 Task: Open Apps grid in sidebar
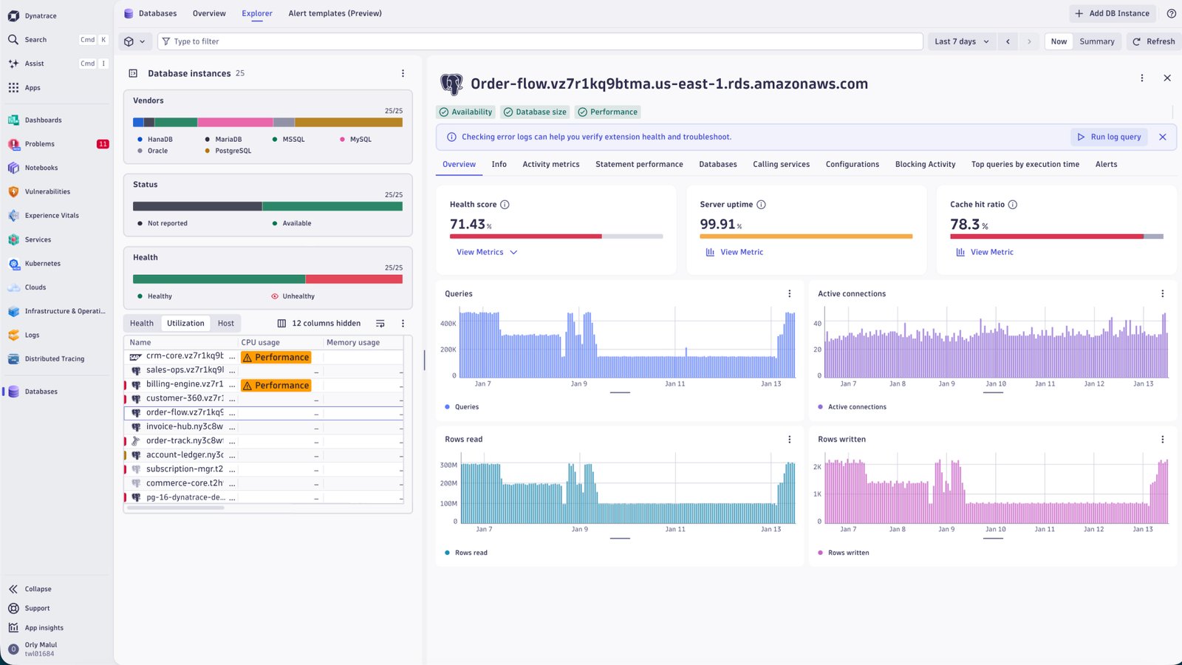(33, 87)
